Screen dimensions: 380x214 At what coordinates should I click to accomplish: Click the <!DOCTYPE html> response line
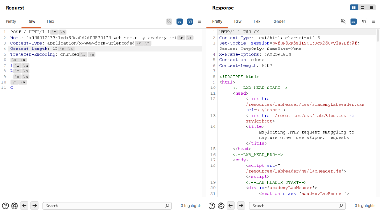[x=239, y=77]
